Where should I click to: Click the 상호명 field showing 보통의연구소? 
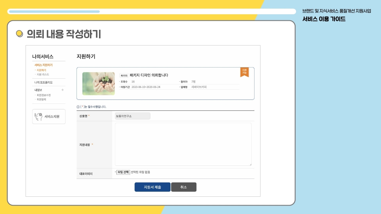coord(132,116)
